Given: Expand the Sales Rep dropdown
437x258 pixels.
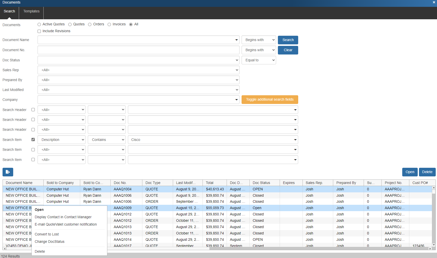Looking at the screenshot, I should click(138, 70).
